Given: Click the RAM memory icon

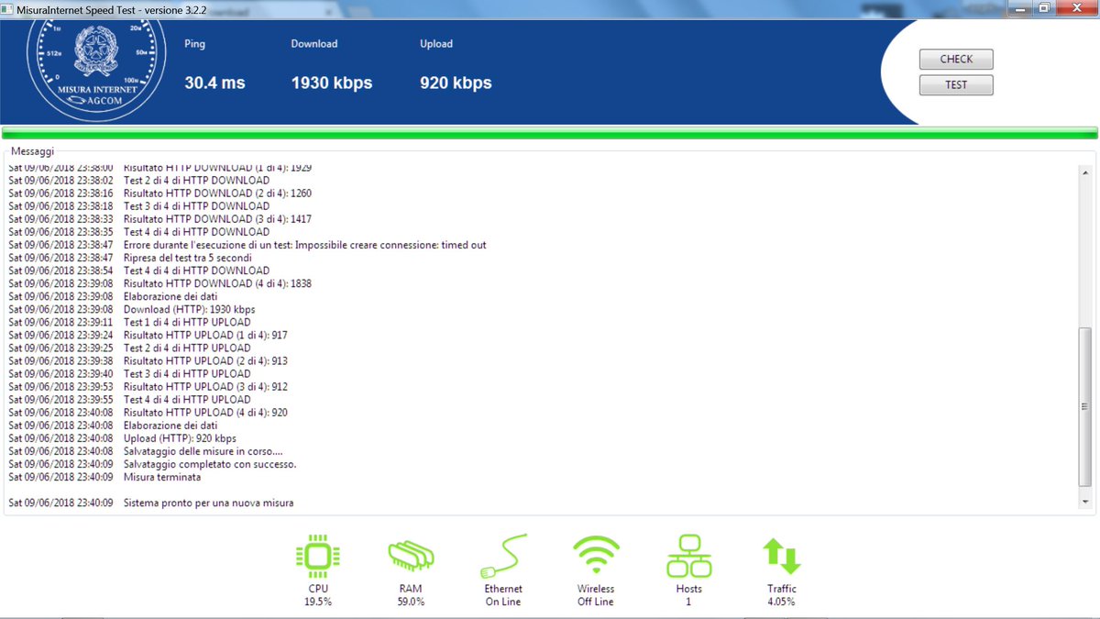Looking at the screenshot, I should pyautogui.click(x=411, y=556).
